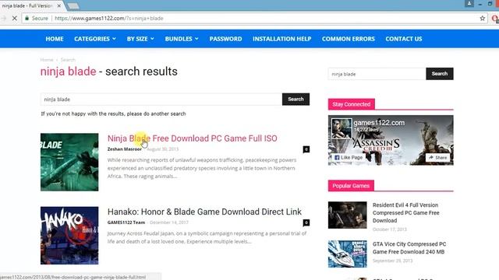Stop loading the page with X button

pos(14,19)
